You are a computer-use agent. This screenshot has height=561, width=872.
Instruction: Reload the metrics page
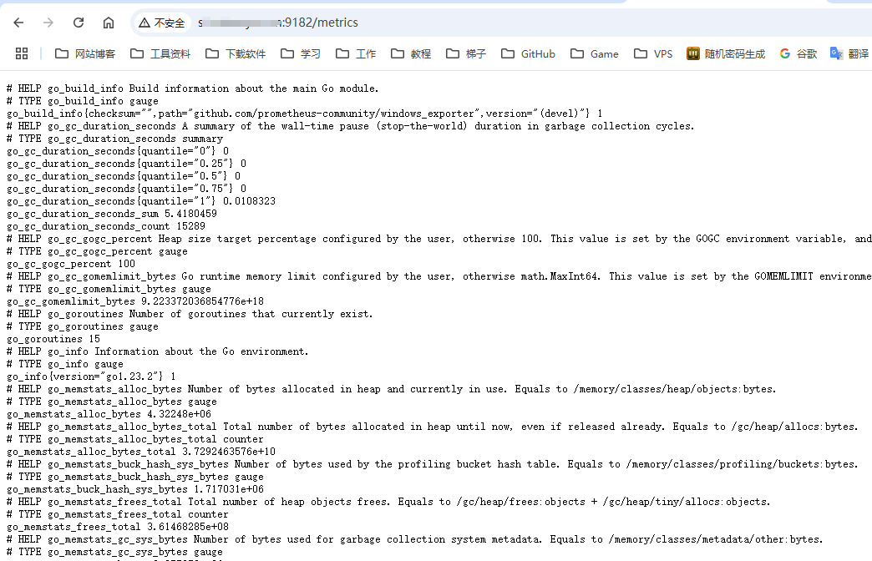(79, 23)
